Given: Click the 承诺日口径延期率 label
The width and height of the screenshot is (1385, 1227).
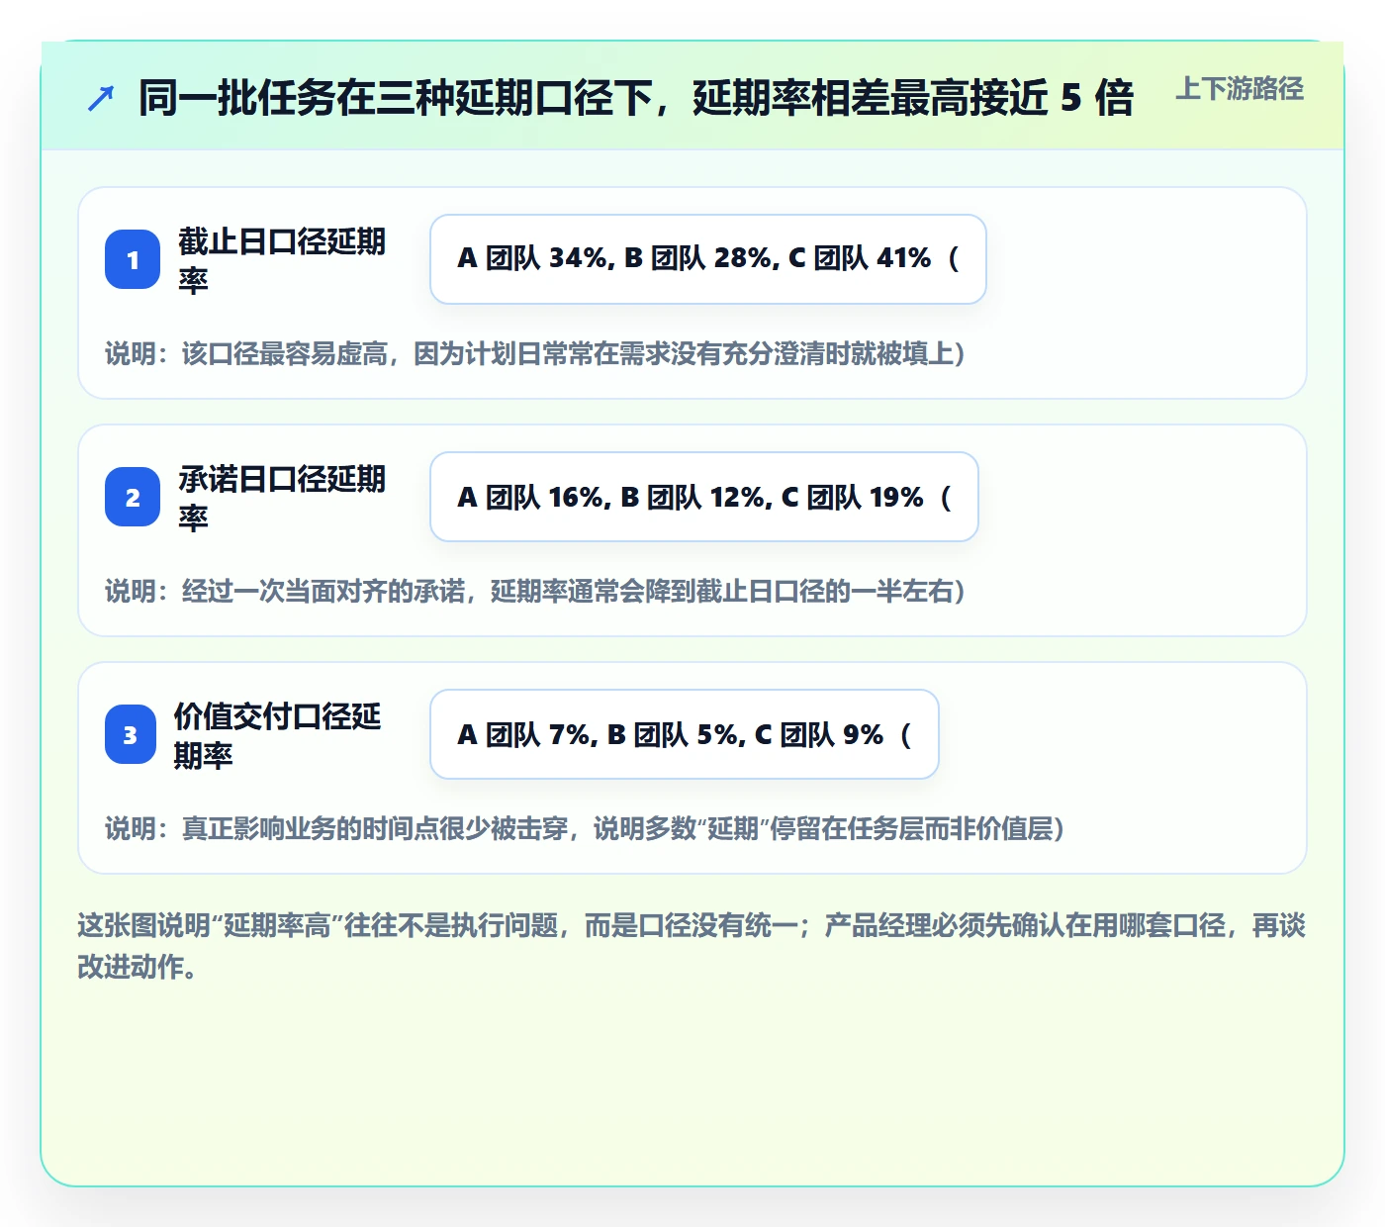Looking at the screenshot, I should [282, 498].
